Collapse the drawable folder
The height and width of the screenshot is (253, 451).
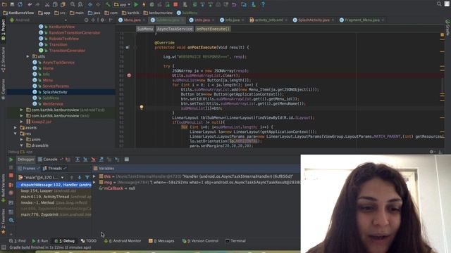pyautogui.click(x=22, y=145)
